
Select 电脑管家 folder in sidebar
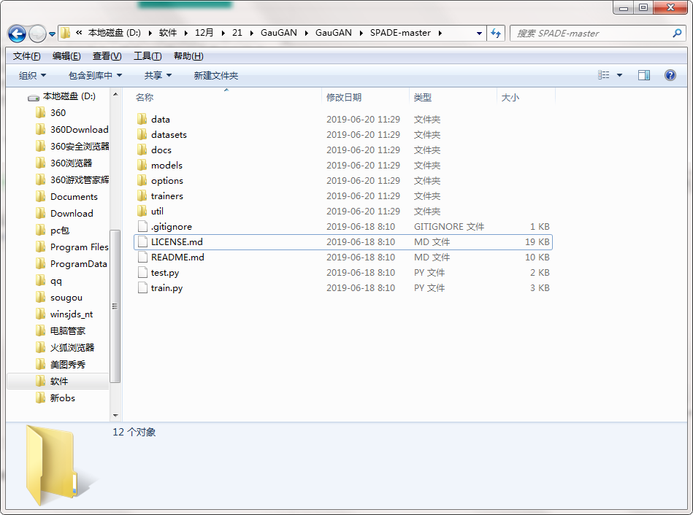61,331
